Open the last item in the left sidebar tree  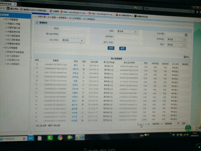(x=13, y=64)
